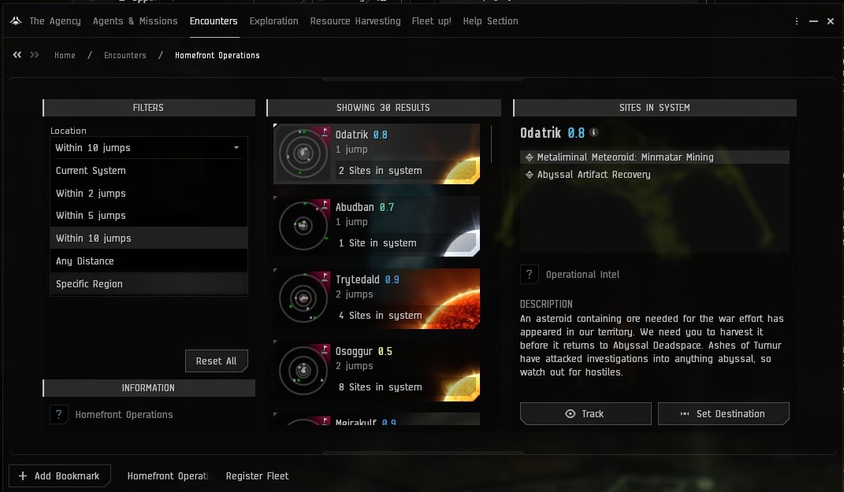Image resolution: width=844 pixels, height=492 pixels.
Task: Click the Track button
Action: pyautogui.click(x=585, y=414)
